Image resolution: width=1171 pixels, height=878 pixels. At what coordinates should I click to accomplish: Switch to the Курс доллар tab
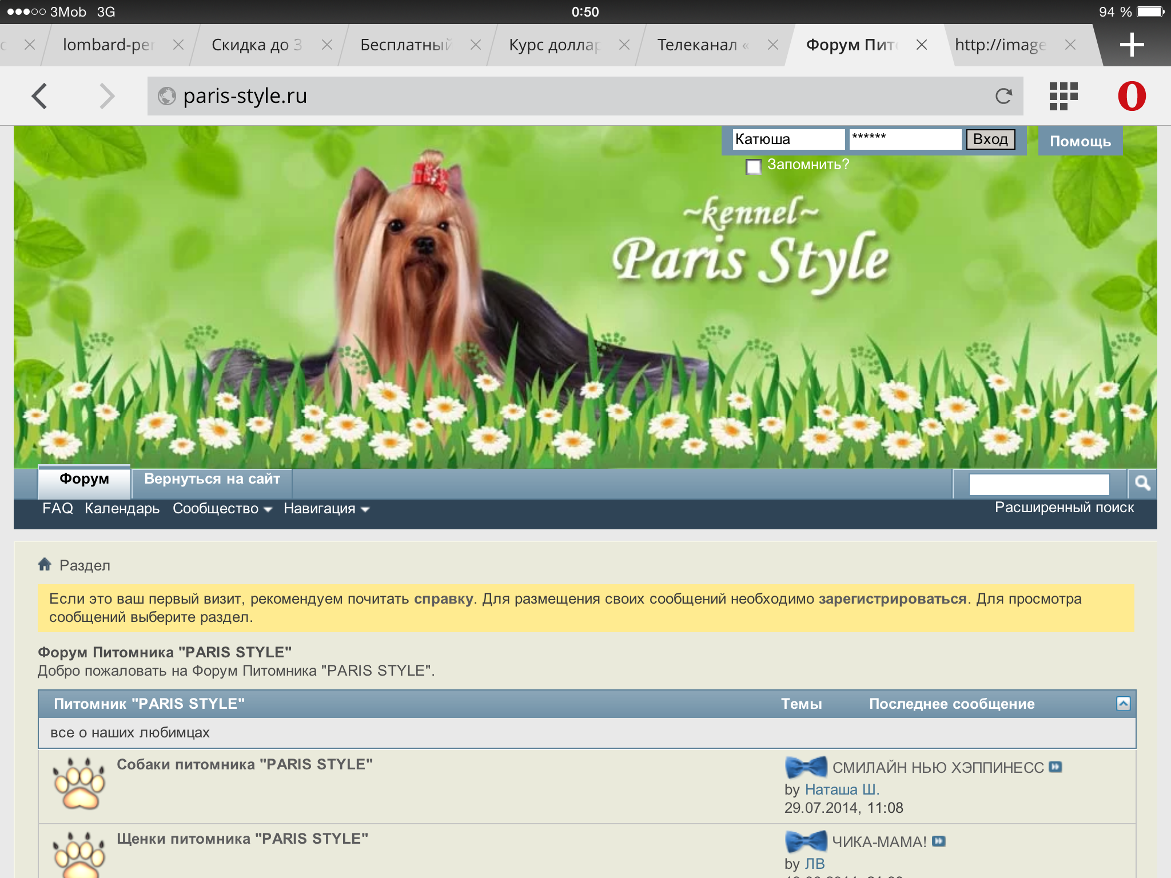click(x=554, y=45)
